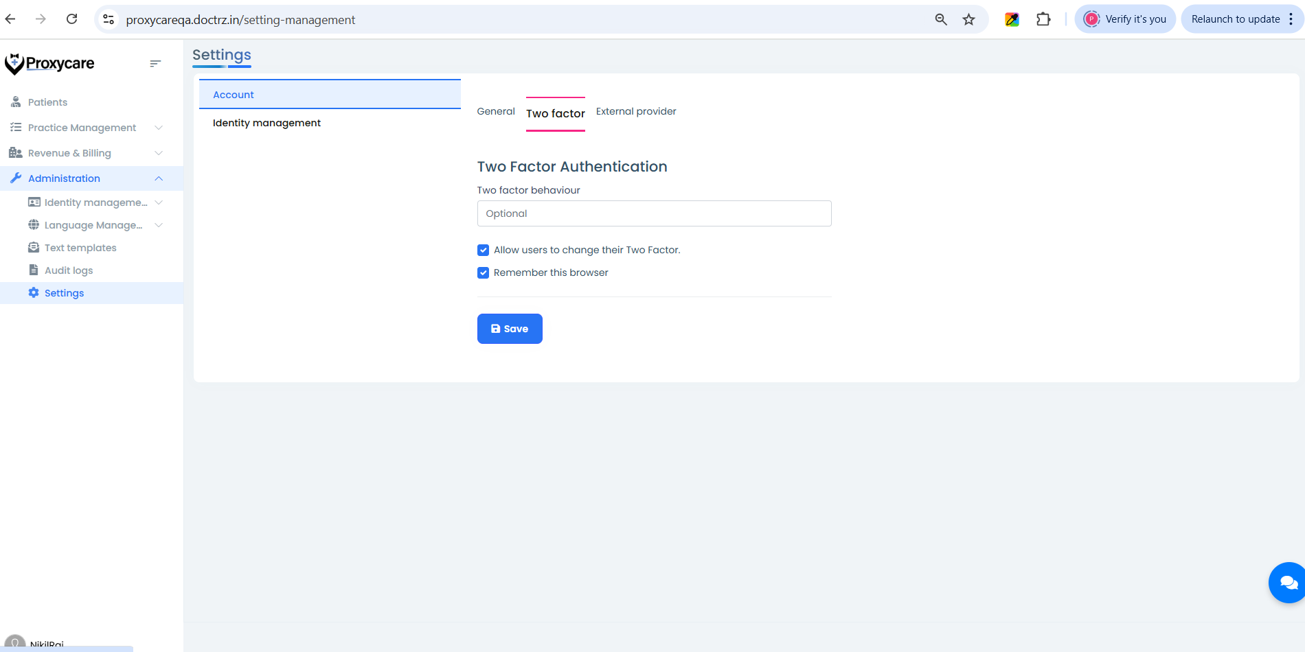This screenshot has height=652, width=1305.
Task: Expand the Practice Management menu
Action: [x=82, y=128]
